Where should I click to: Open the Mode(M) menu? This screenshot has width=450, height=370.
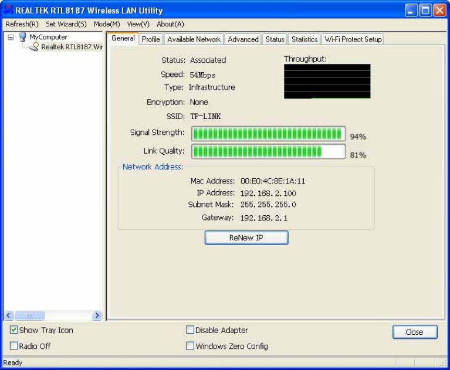[107, 24]
